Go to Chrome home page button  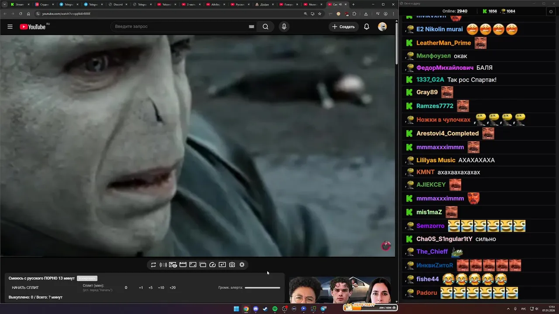tap(29, 14)
